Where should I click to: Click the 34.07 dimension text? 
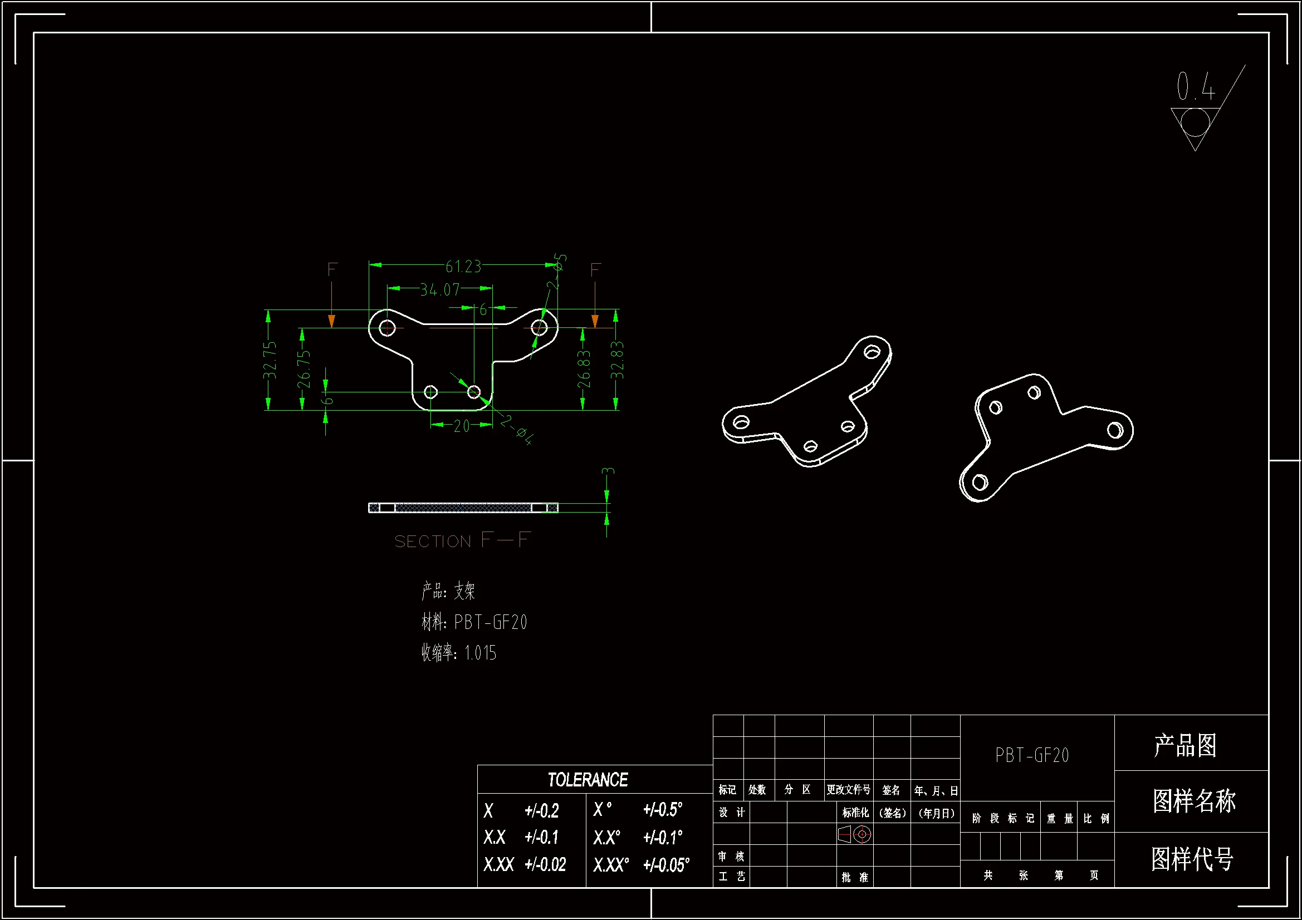[439, 289]
